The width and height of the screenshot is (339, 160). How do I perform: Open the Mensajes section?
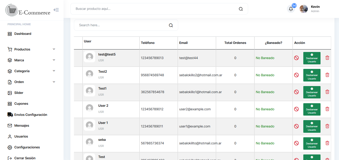pos(22,126)
